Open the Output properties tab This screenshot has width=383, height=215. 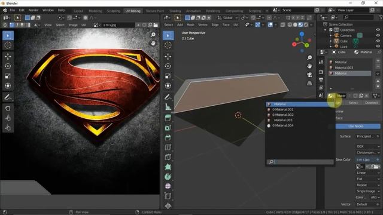[321, 79]
